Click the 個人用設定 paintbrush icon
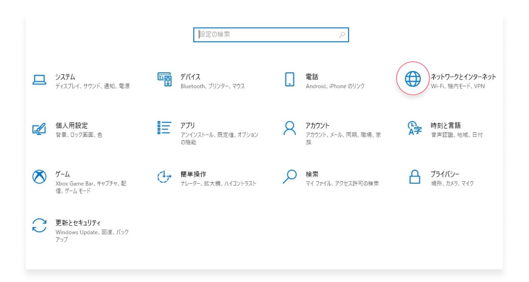 pyautogui.click(x=39, y=129)
